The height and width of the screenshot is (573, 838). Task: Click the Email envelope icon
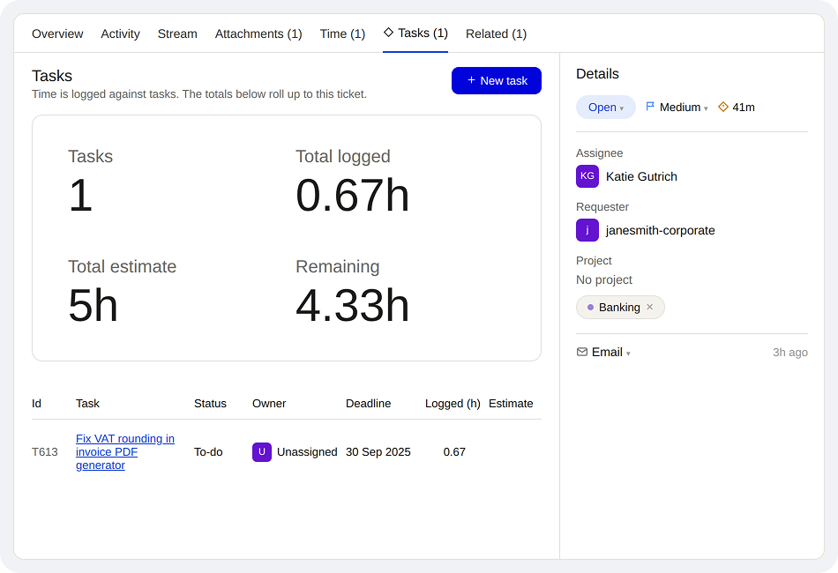click(582, 352)
